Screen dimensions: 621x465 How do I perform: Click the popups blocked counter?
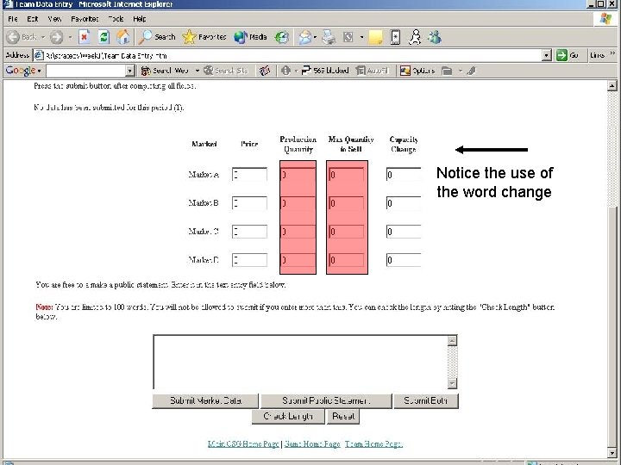[325, 71]
